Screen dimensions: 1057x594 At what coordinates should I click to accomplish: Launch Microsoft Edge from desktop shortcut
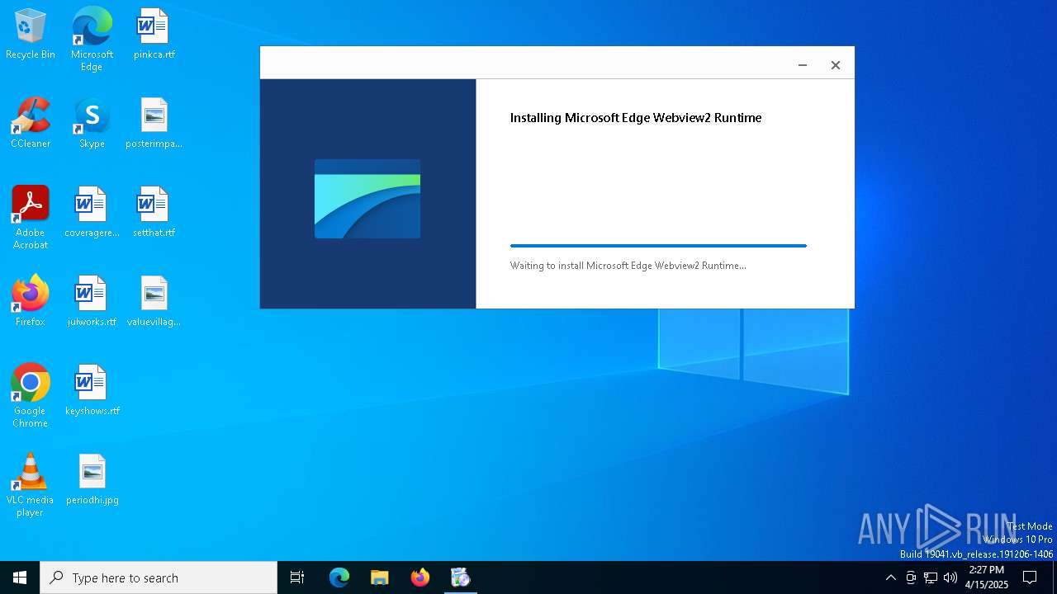(x=92, y=39)
